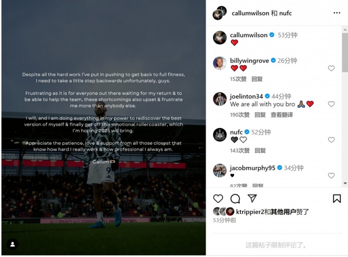Like joelinton34's comment
This screenshot has height=257, width=348.
[x=331, y=104]
